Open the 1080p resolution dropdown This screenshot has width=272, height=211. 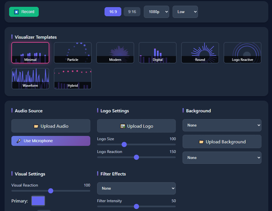[156, 12]
